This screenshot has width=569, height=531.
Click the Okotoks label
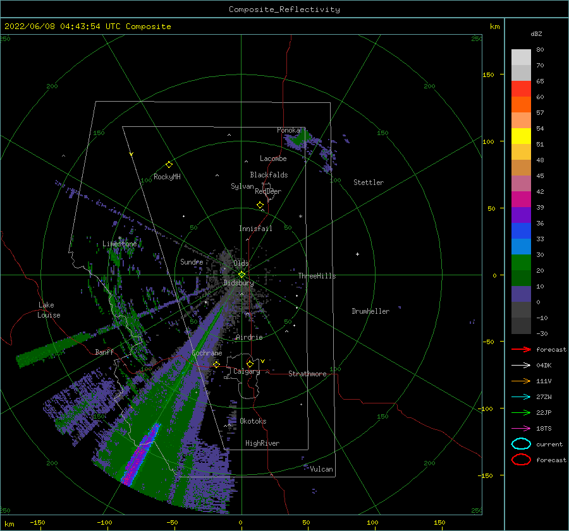point(253,421)
